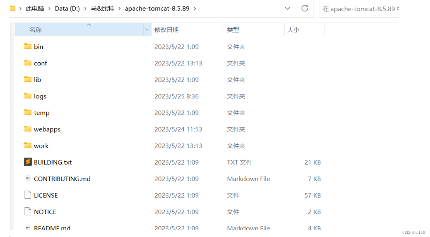
Task: Go to Data (D:) in the breadcrumb
Action: click(x=67, y=9)
